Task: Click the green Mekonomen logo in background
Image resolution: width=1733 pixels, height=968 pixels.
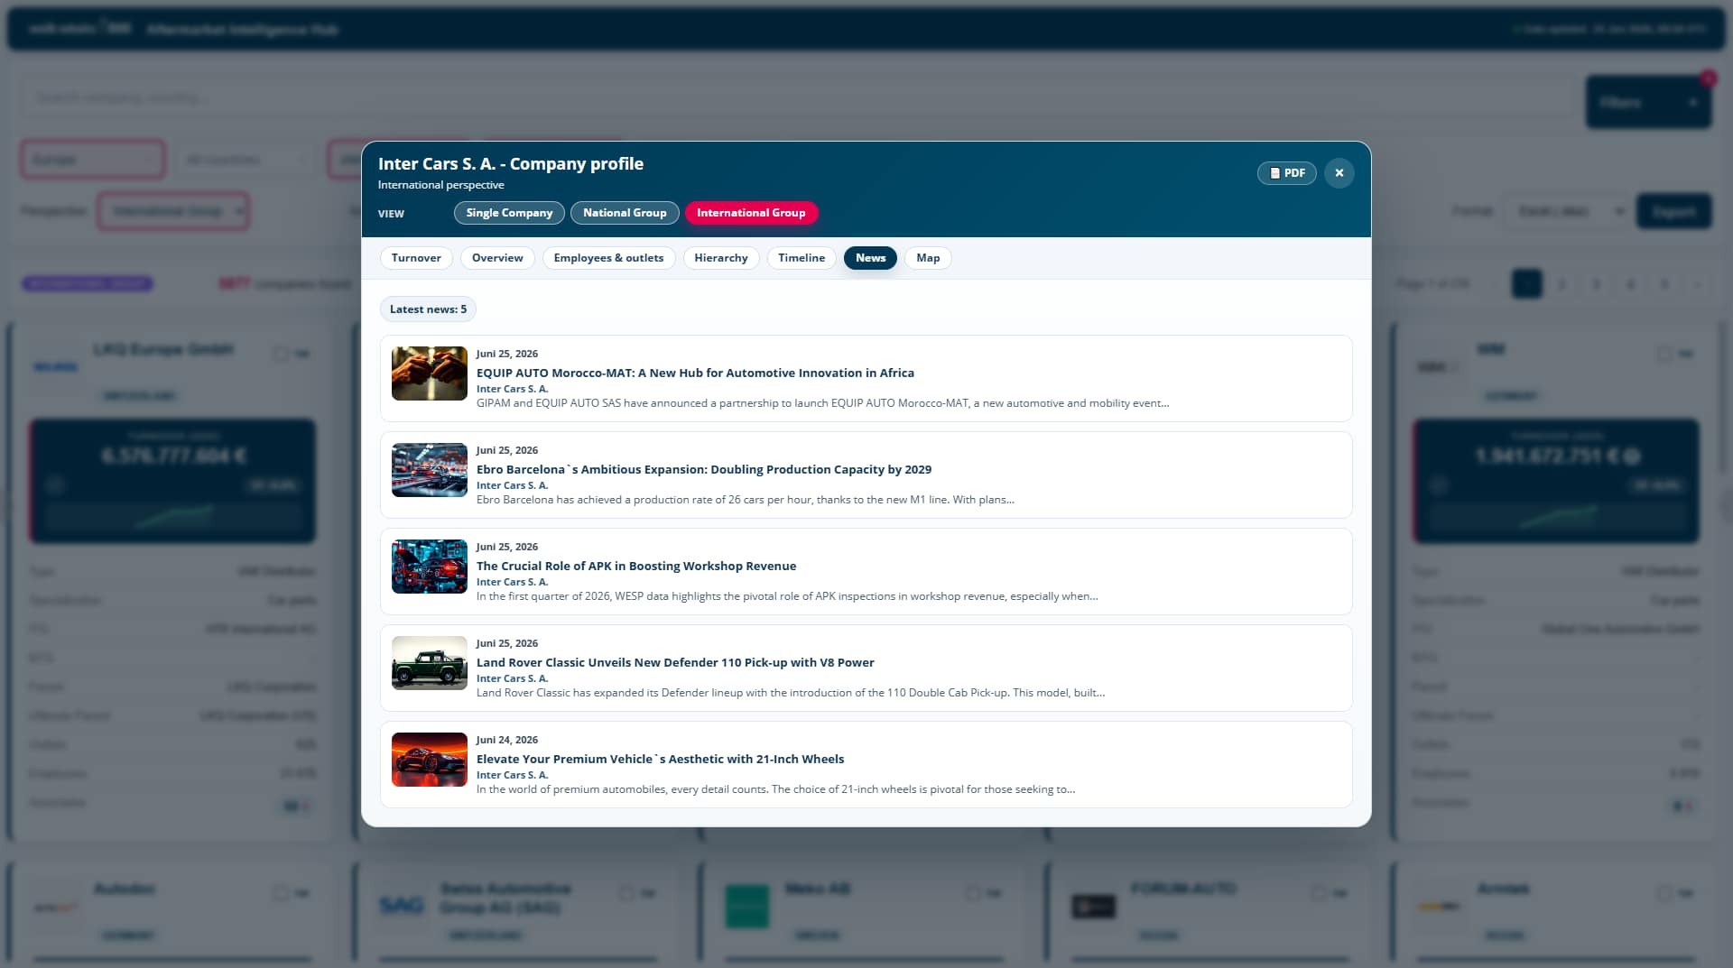Action: pyautogui.click(x=747, y=907)
